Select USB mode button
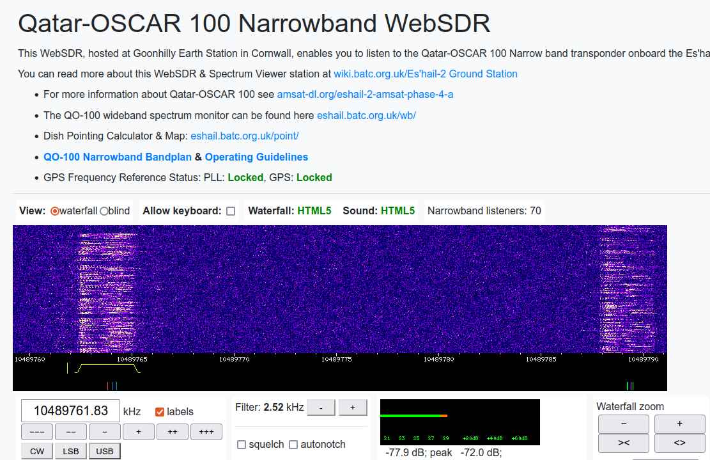710x460 pixels. coord(105,452)
